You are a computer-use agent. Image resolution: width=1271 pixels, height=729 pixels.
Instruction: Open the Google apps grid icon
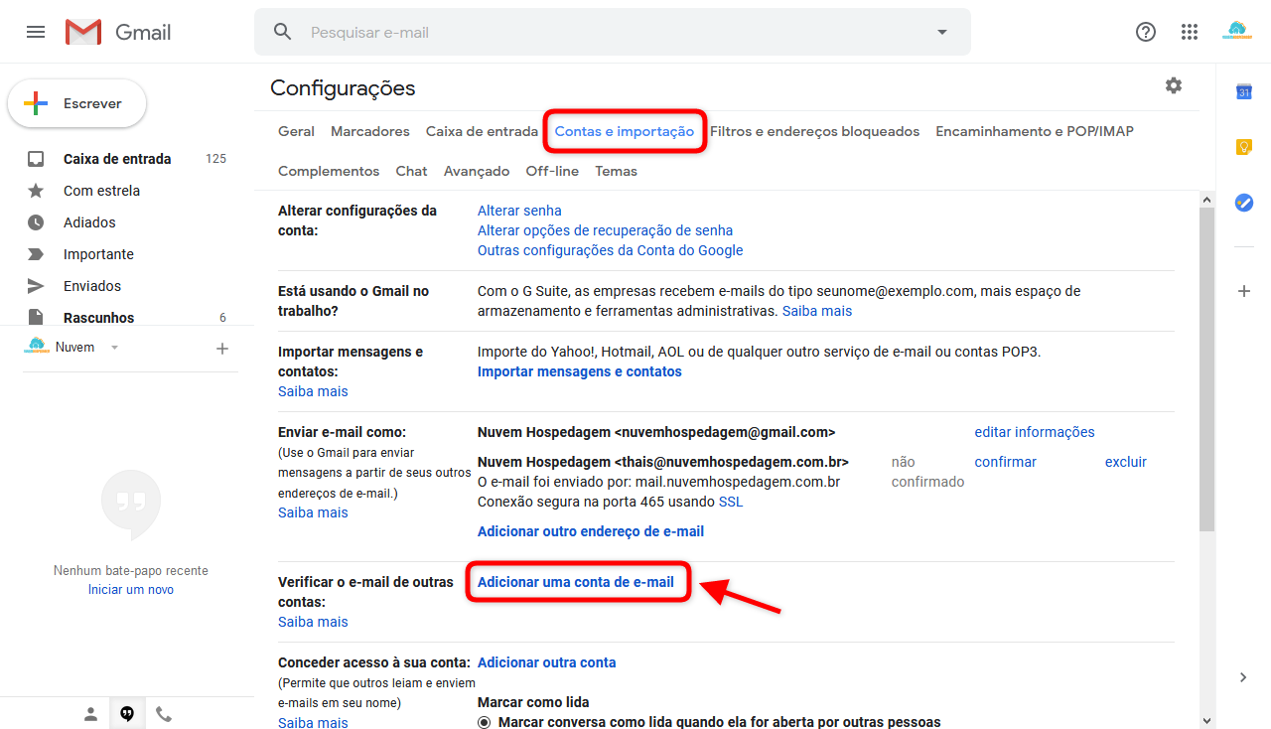(x=1190, y=32)
